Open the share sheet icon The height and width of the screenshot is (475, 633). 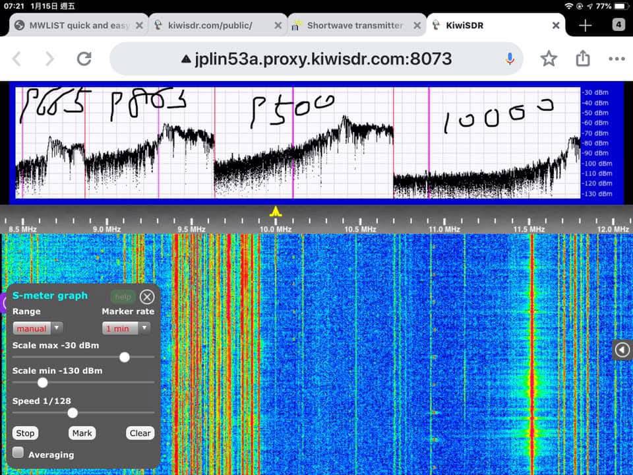coord(582,59)
